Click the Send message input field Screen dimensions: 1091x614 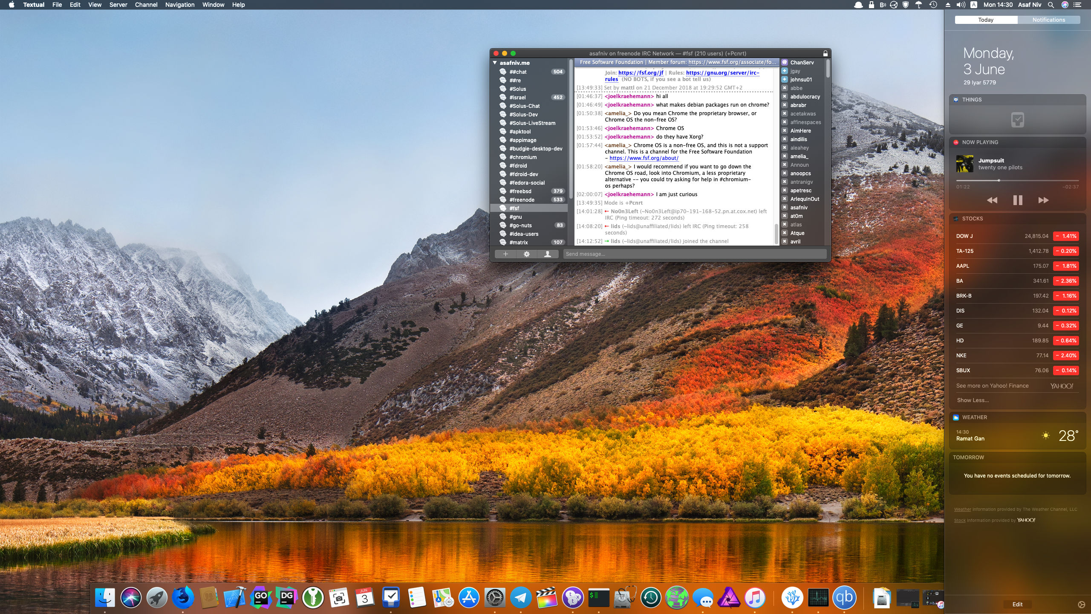tap(695, 254)
